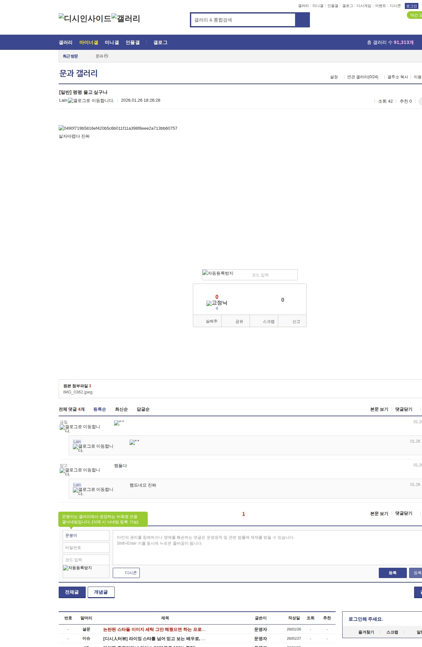Click the small 갤로그 link in the top utility menu

[x=347, y=6]
